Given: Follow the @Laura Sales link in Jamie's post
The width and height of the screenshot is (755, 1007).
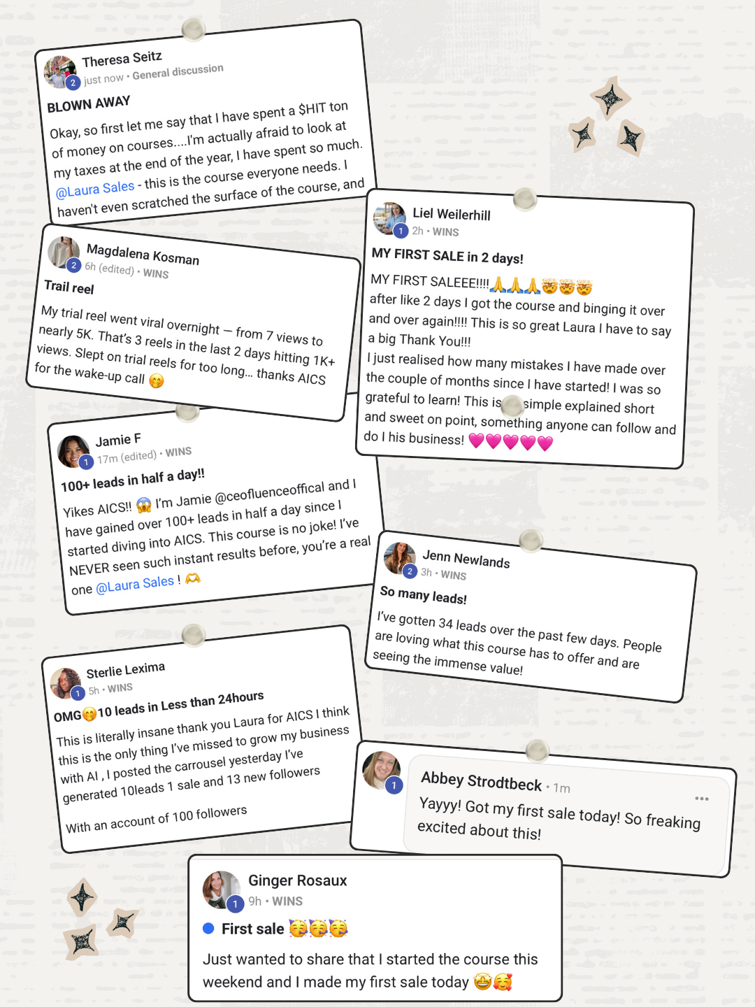Looking at the screenshot, I should pyautogui.click(x=135, y=584).
